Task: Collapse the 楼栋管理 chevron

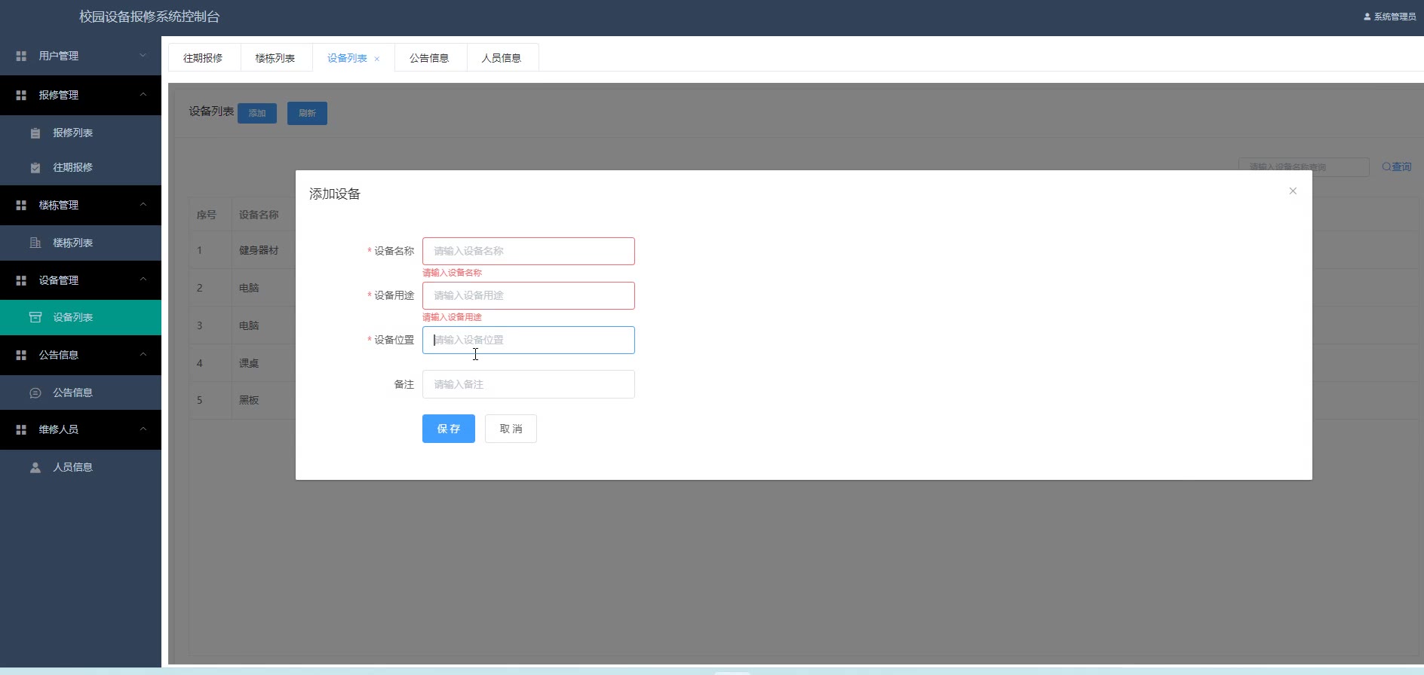Action: click(x=143, y=205)
